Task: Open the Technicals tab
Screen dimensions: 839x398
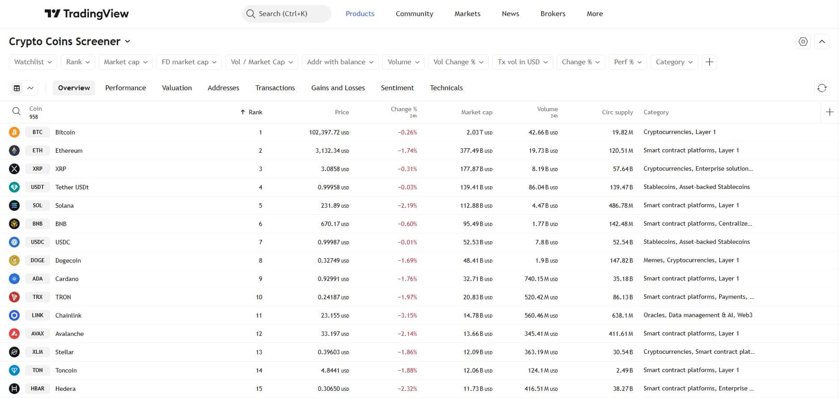Action: tap(446, 88)
